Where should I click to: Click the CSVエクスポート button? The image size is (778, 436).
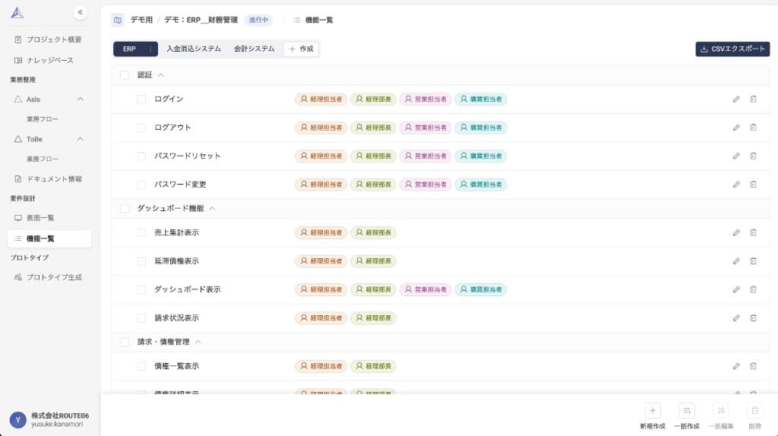[732, 49]
